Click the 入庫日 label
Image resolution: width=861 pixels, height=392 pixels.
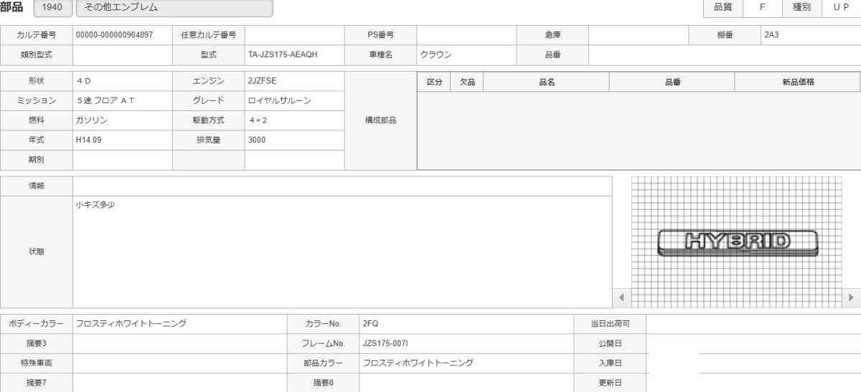point(610,363)
